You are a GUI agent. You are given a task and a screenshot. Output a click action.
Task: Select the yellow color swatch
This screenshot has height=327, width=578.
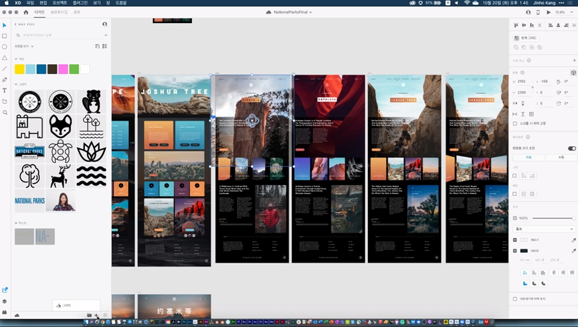pos(19,69)
